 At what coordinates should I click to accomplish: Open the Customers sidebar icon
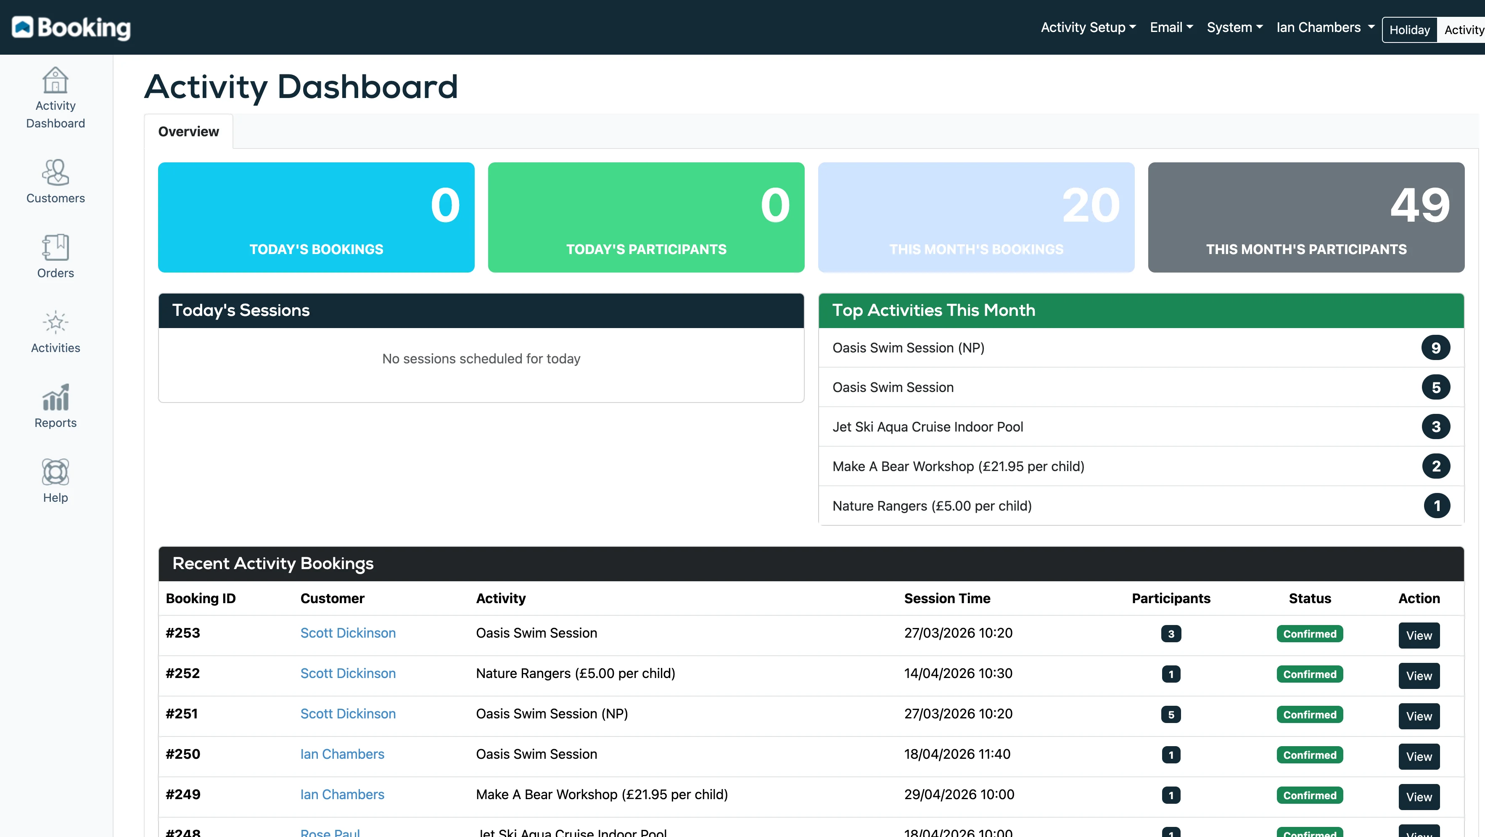coord(55,172)
